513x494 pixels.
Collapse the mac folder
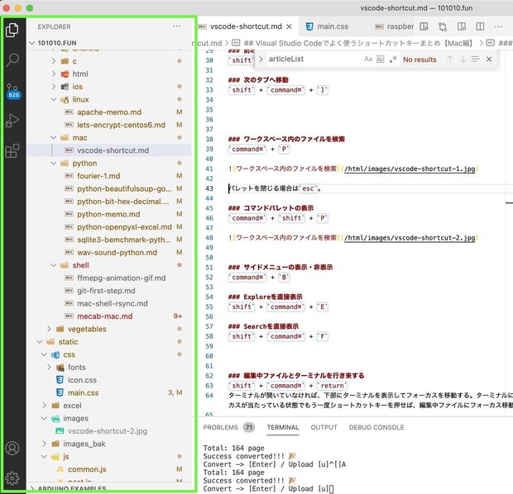54,137
